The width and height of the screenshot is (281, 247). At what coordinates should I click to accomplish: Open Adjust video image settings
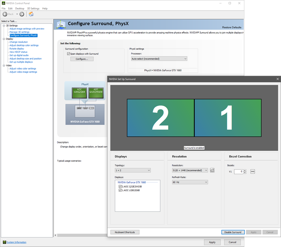click(23, 72)
